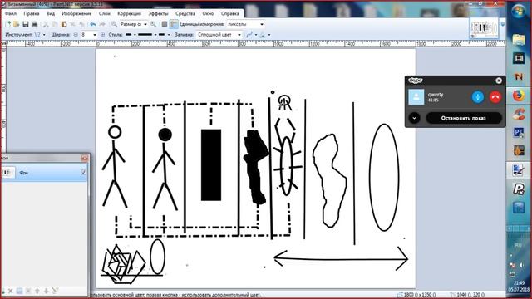532x299 pixels.
Task: Open the Правка menu
Action: [32, 13]
